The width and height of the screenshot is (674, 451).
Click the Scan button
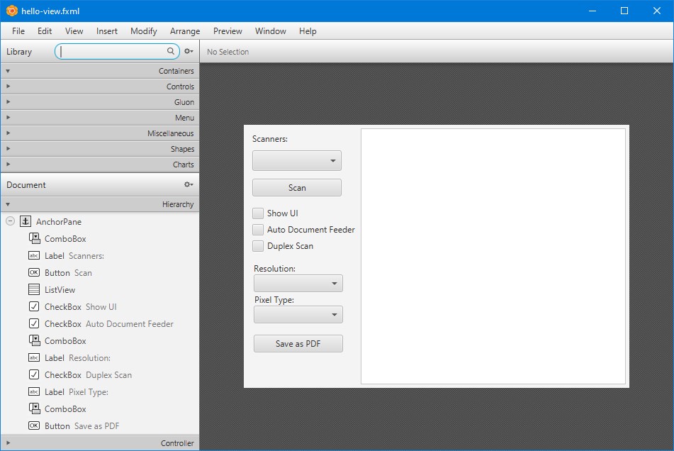tap(297, 188)
